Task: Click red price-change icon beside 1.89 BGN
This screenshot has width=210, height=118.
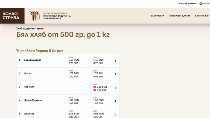Action: point(95,87)
